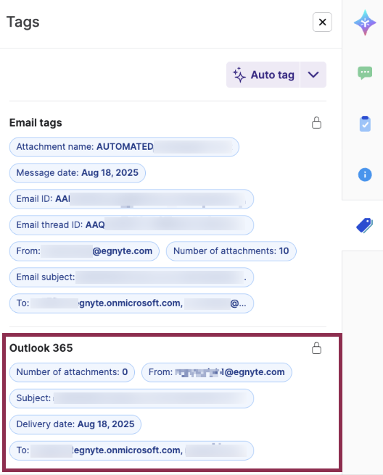Open the comments chat bubble icon
The height and width of the screenshot is (475, 383).
[x=365, y=73]
